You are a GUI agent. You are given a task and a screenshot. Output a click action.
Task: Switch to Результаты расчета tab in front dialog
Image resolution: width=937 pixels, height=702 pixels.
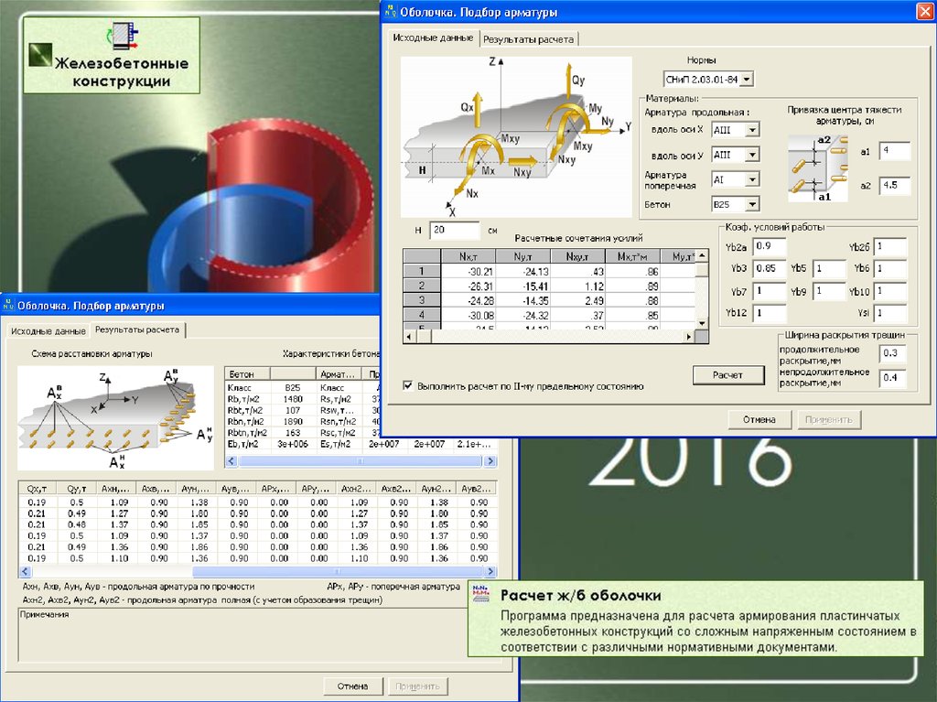tap(529, 39)
